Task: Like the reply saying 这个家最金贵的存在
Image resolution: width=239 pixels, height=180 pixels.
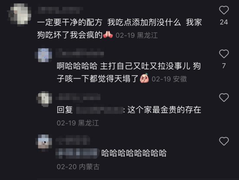Action: click(224, 97)
